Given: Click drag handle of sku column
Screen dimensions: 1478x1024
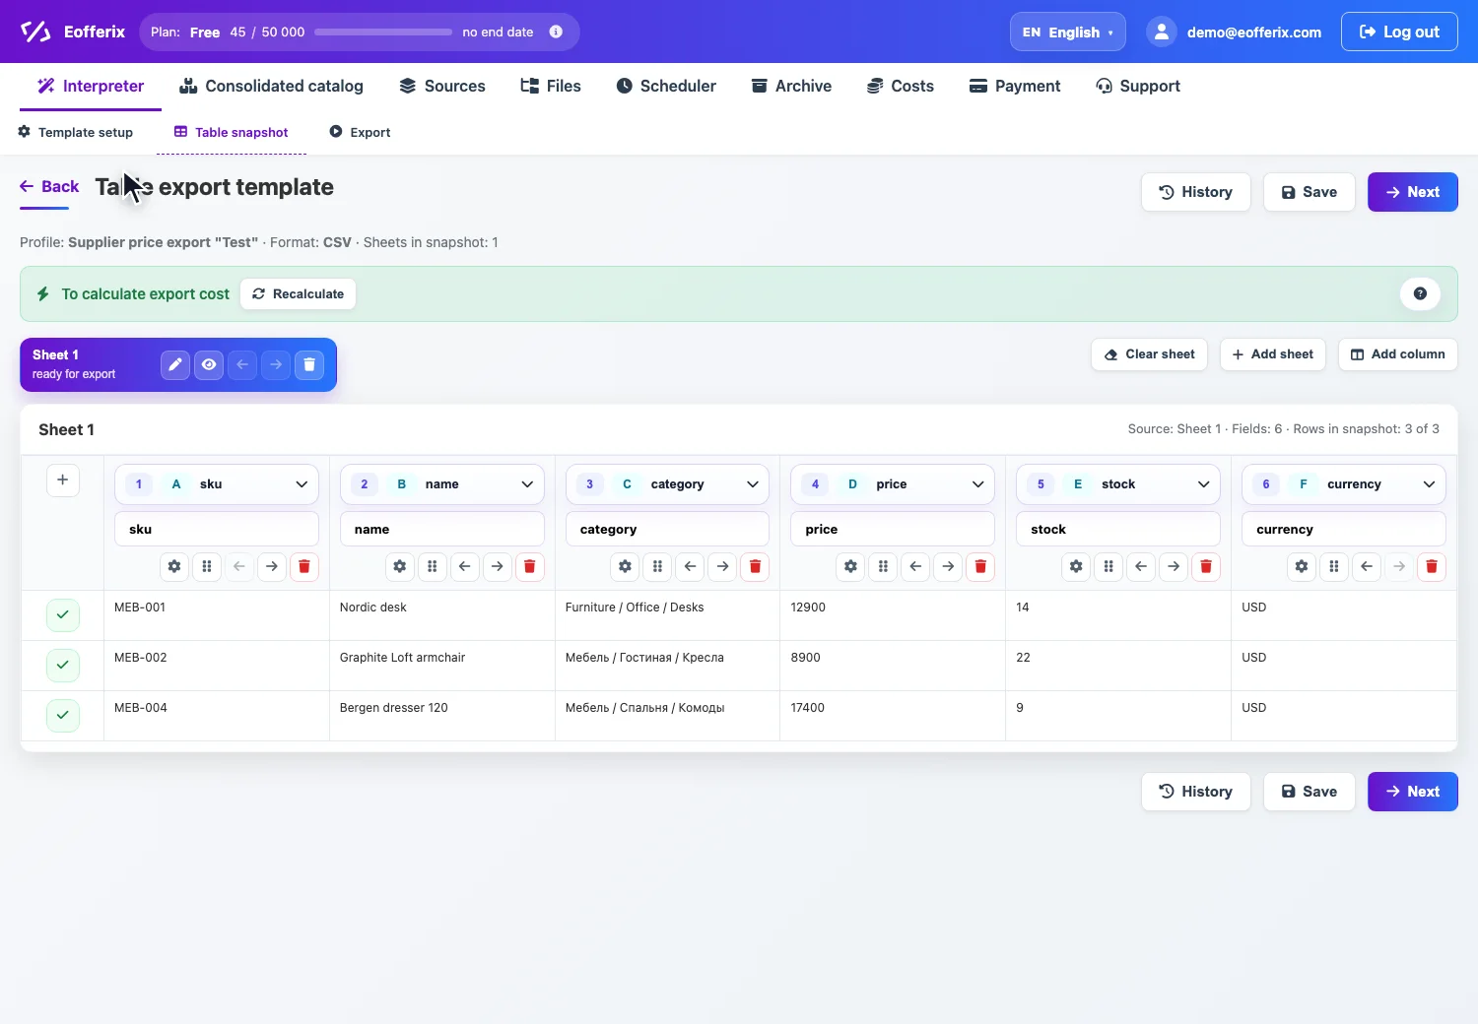Looking at the screenshot, I should [207, 566].
